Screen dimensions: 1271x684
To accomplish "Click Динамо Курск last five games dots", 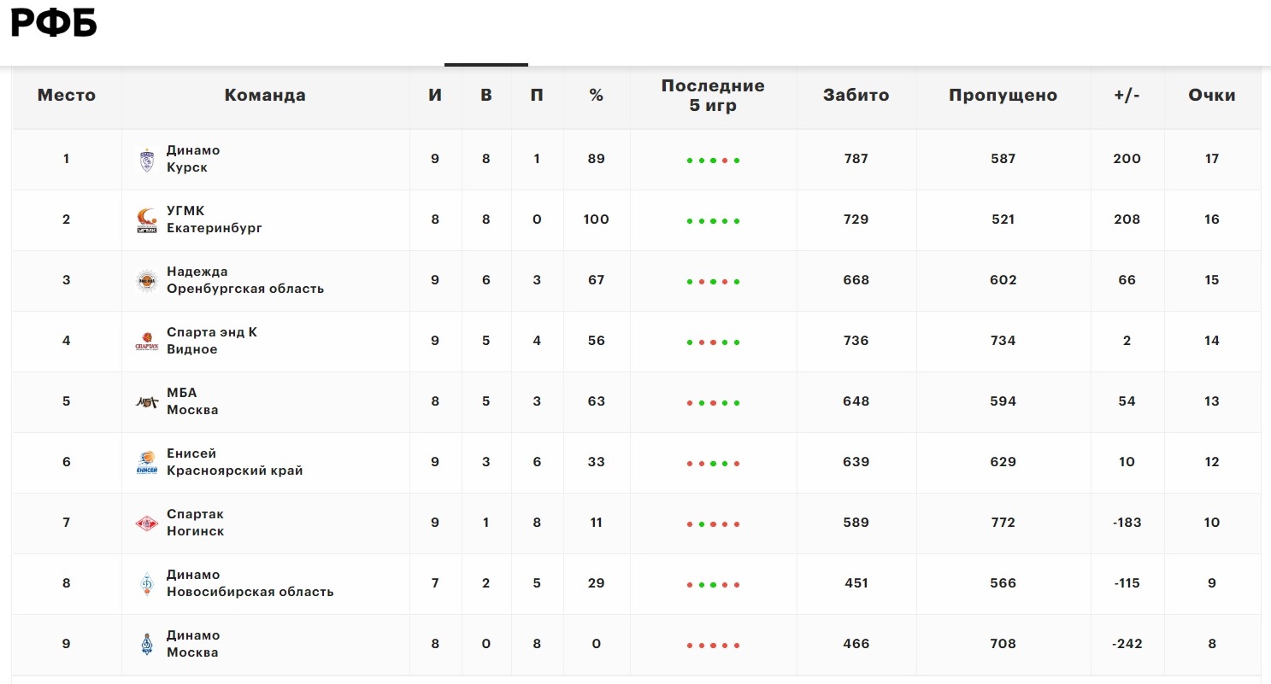I will point(713,161).
